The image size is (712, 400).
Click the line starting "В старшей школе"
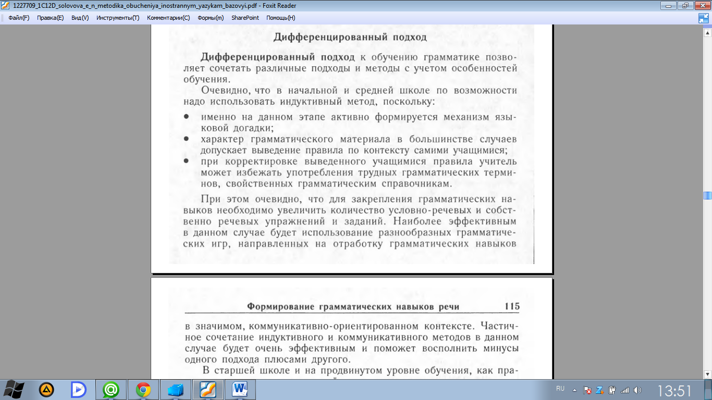click(x=360, y=371)
